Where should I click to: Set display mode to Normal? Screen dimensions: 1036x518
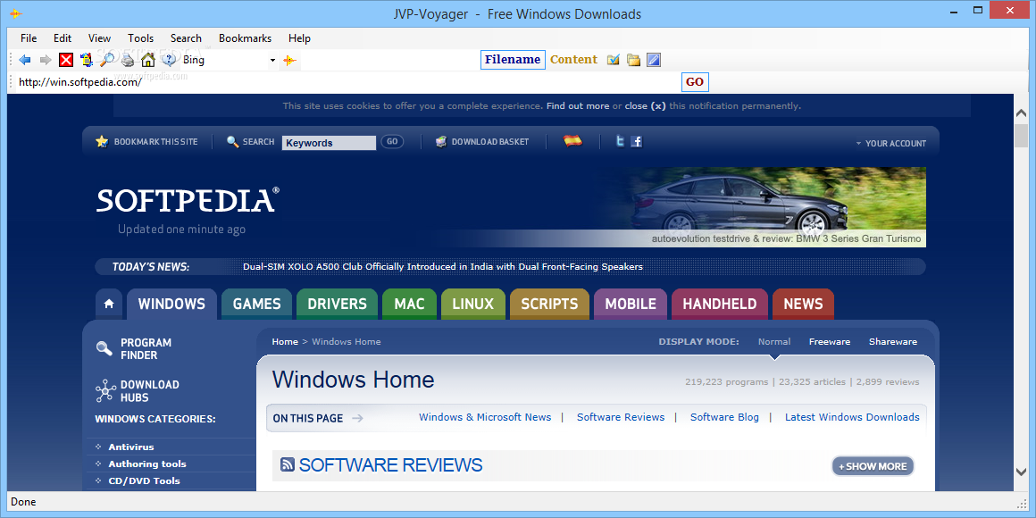click(x=774, y=341)
